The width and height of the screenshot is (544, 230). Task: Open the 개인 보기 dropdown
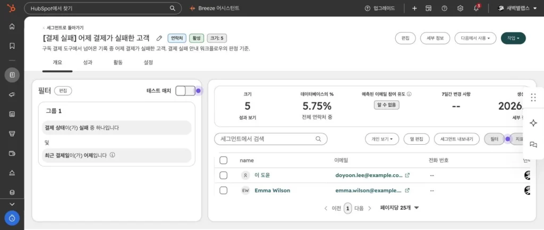tap(382, 139)
